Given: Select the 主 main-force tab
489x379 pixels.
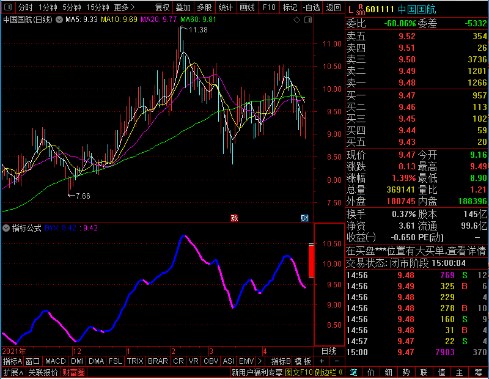Looking at the screenshot, I should pos(459,372).
